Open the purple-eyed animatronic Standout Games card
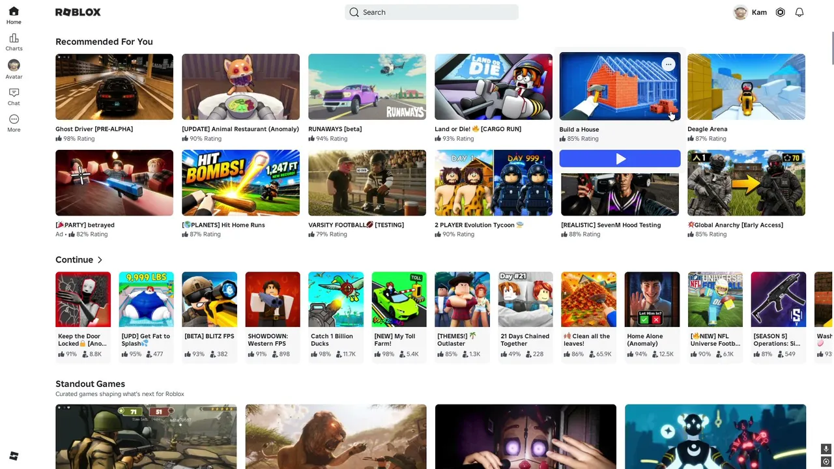 click(x=525, y=436)
